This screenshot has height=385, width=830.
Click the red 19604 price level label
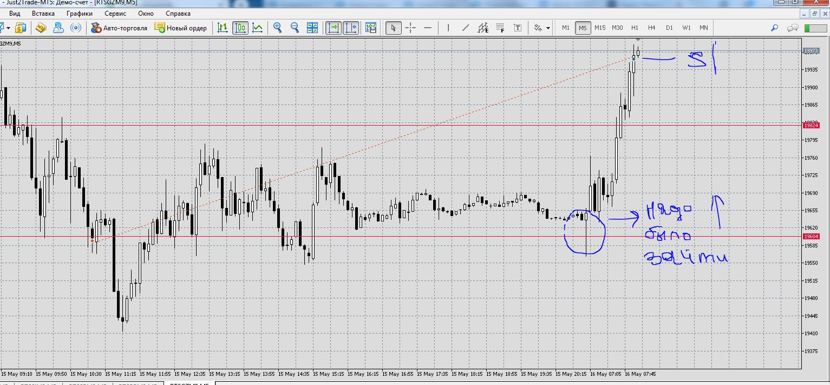tap(812, 237)
